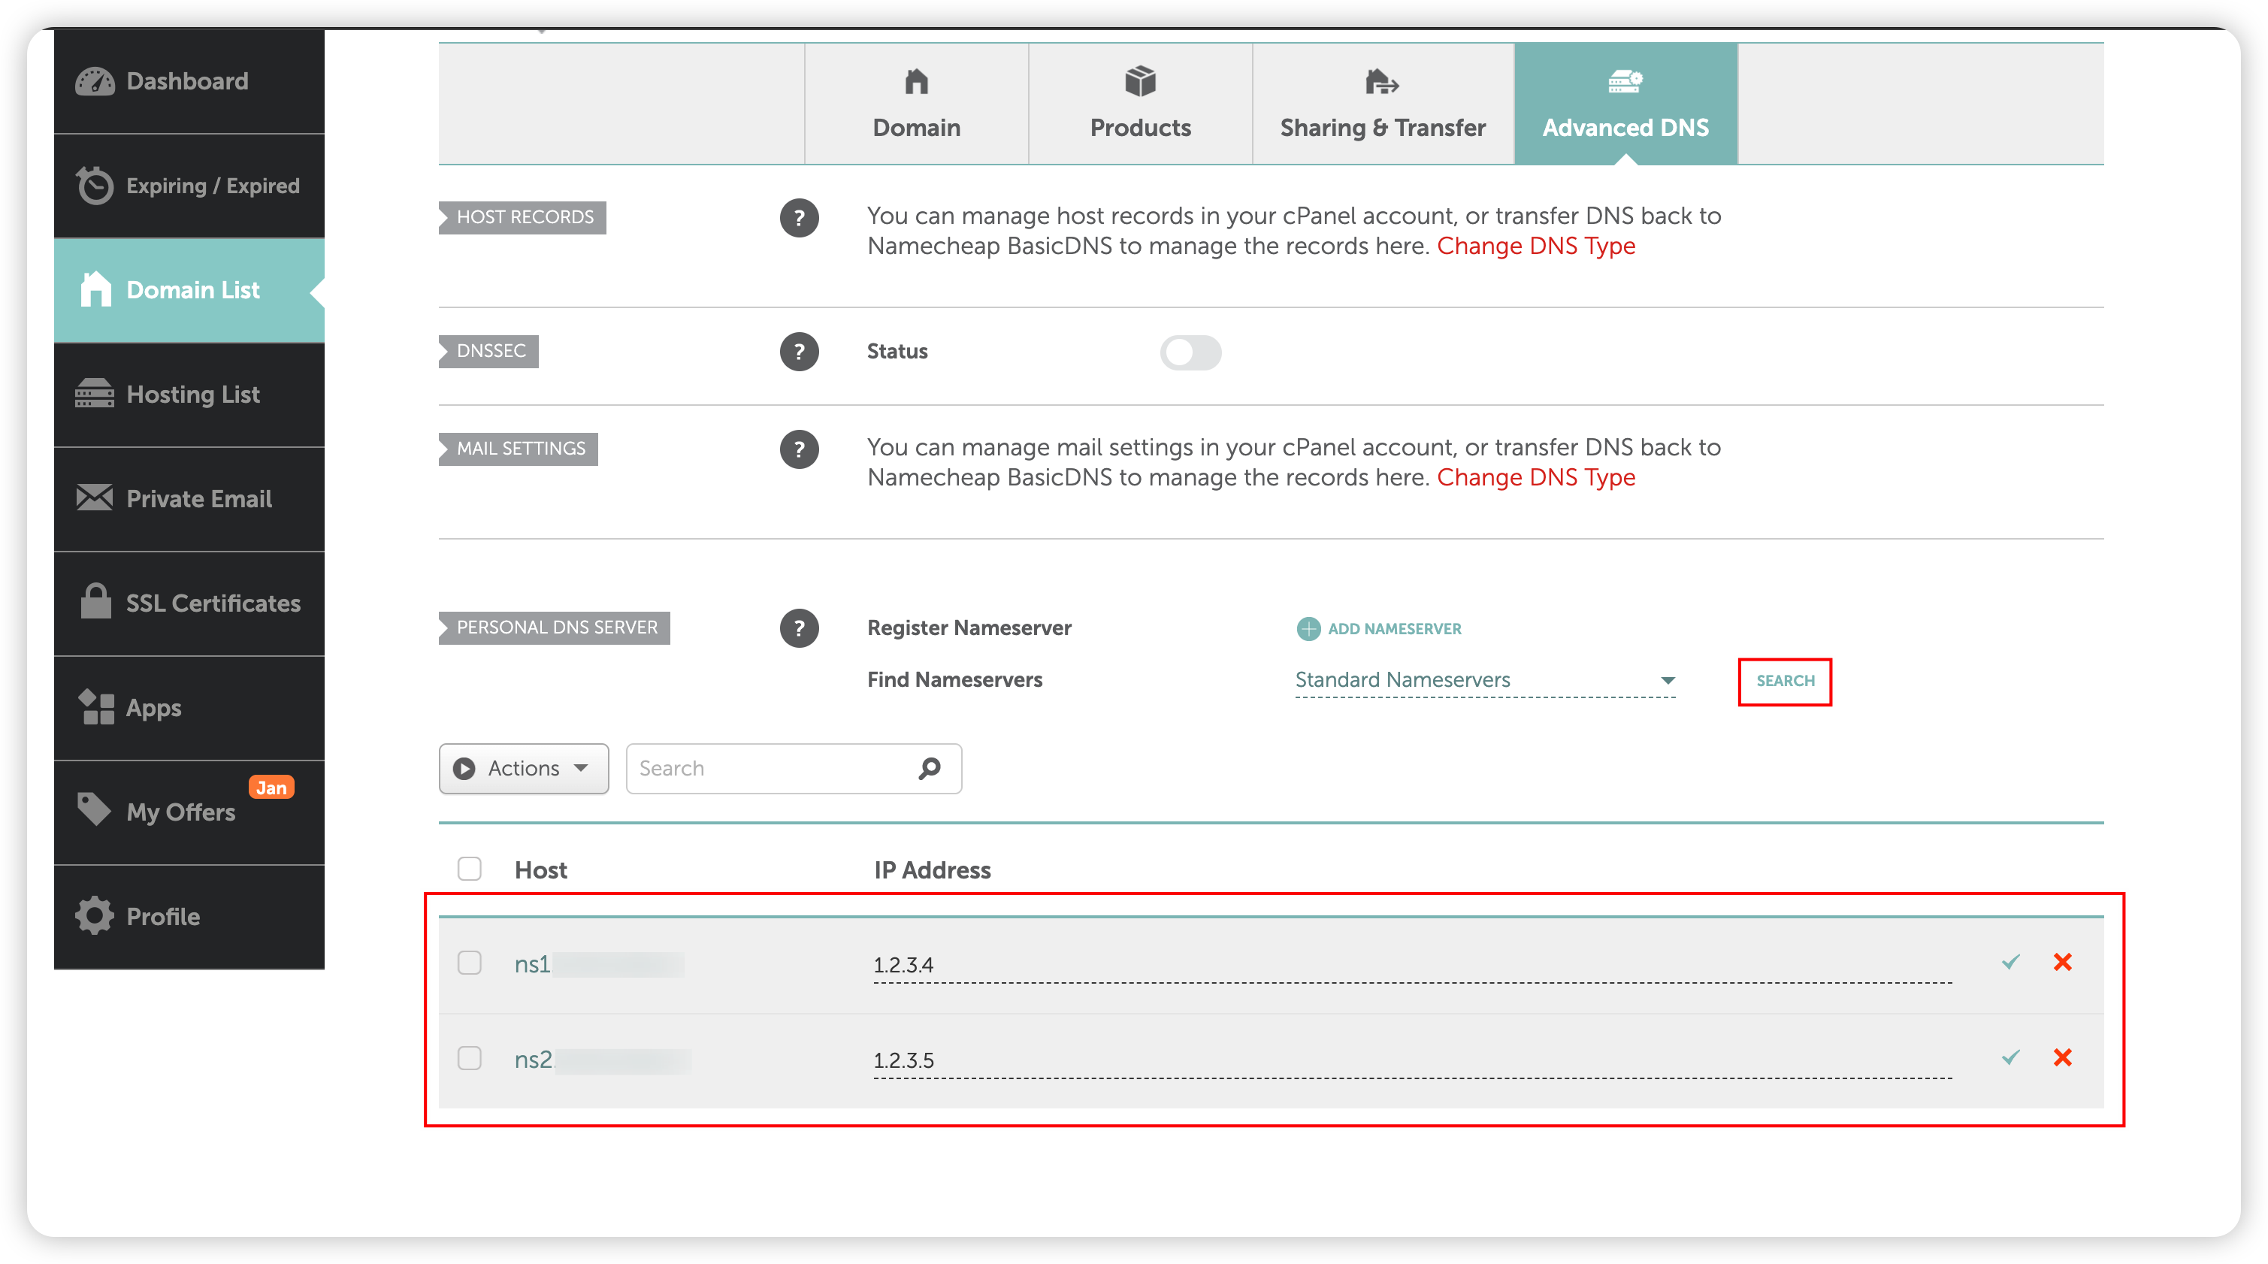Click the magnifier icon in Search box
The height and width of the screenshot is (1264, 2268).
[x=929, y=769]
